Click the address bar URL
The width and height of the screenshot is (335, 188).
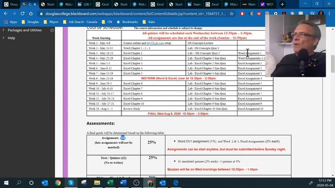pos(135,14)
